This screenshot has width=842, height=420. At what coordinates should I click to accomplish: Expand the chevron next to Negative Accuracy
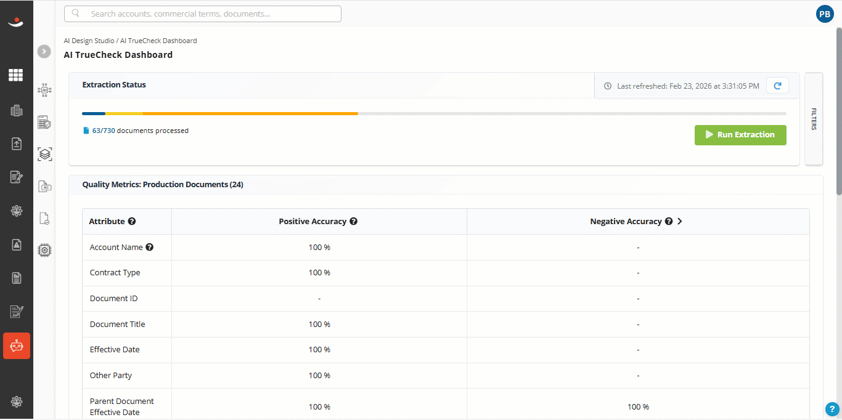pyautogui.click(x=680, y=221)
